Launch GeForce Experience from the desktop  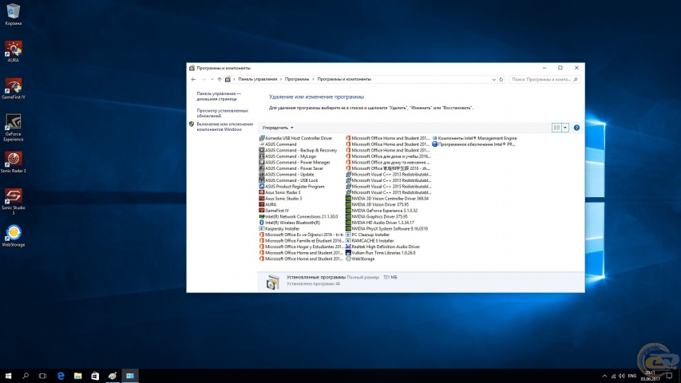coord(13,128)
